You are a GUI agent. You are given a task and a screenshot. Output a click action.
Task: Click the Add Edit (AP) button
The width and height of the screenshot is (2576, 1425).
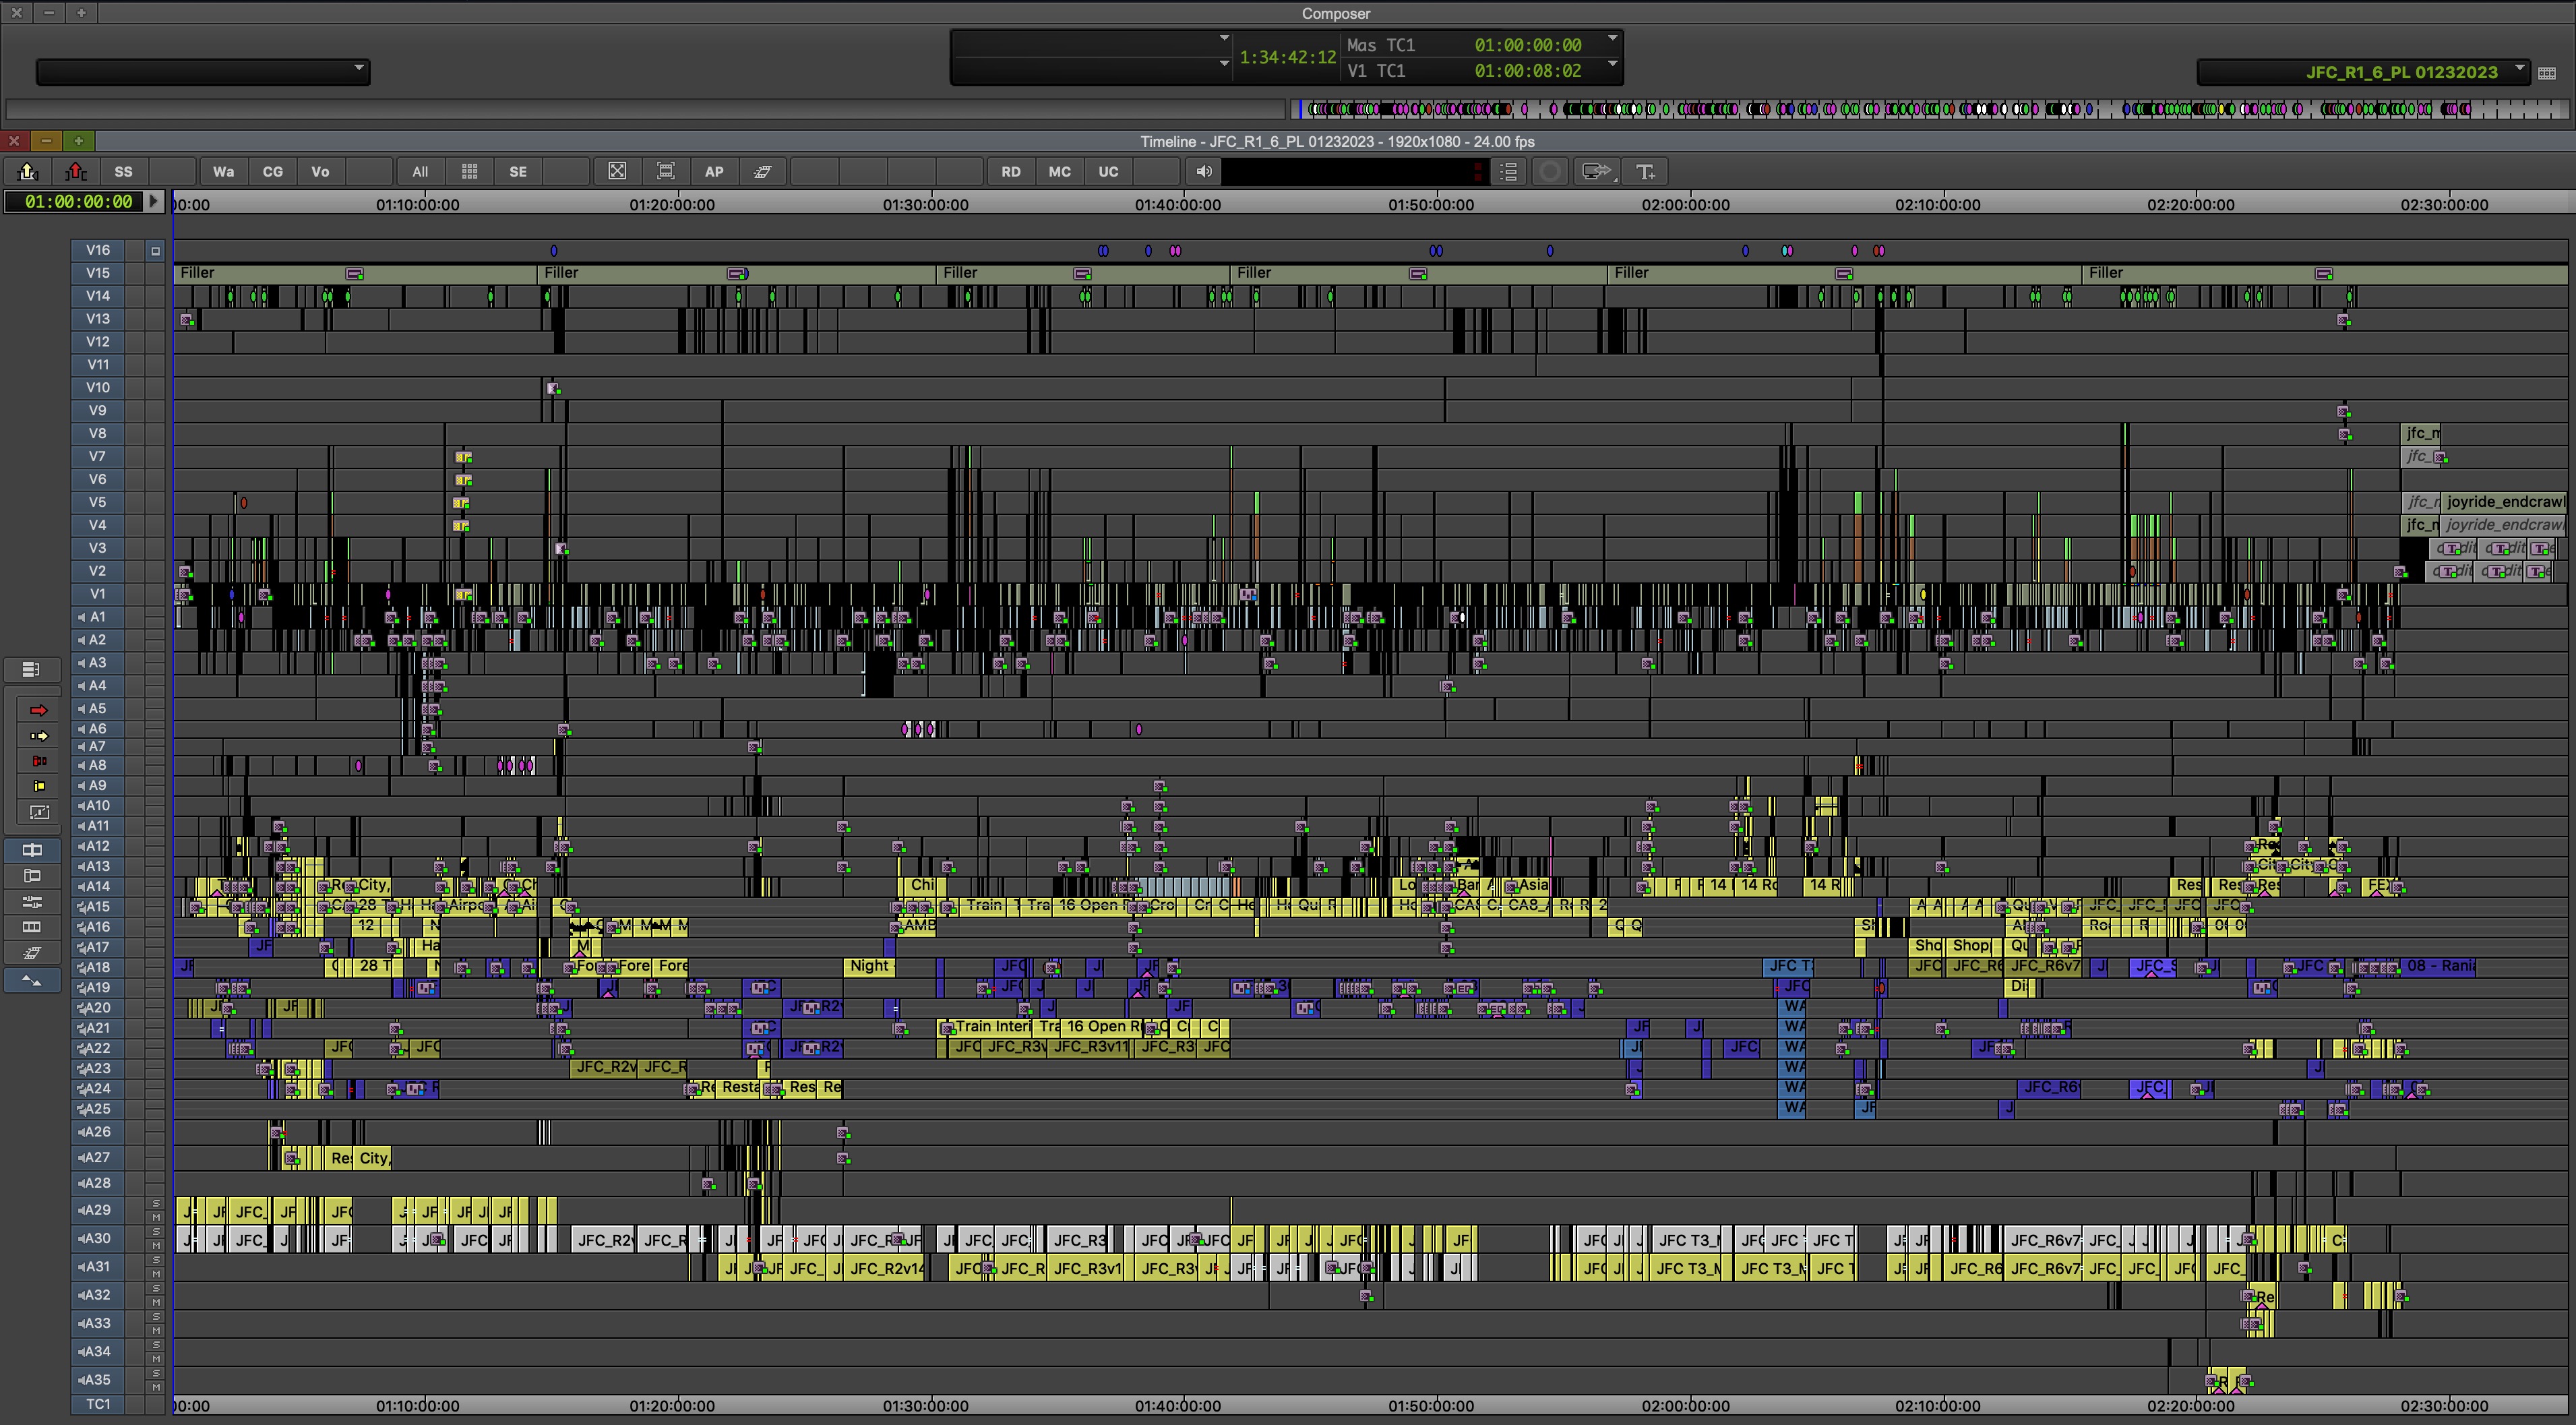[x=712, y=171]
